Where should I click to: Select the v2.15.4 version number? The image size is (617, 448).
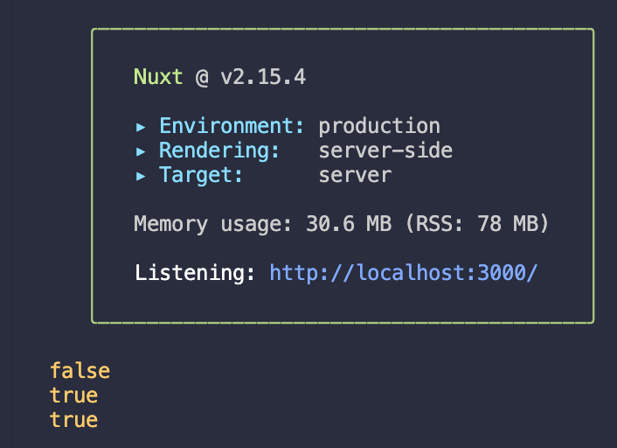(262, 77)
